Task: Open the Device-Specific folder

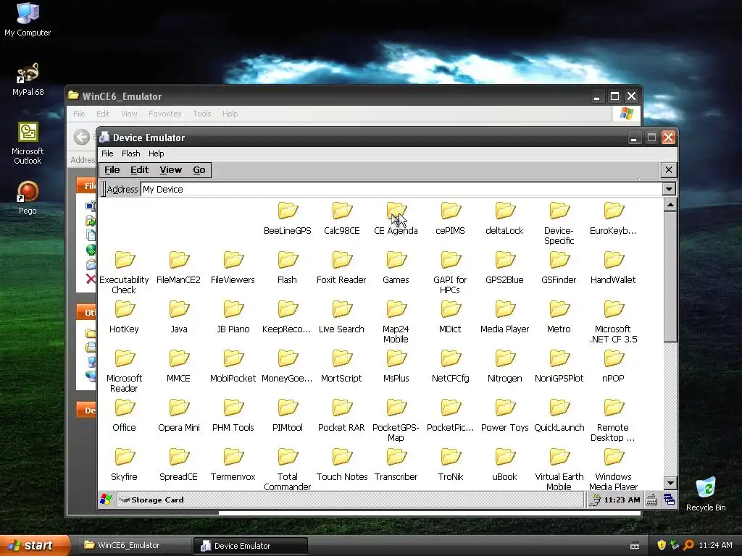Action: 559,224
